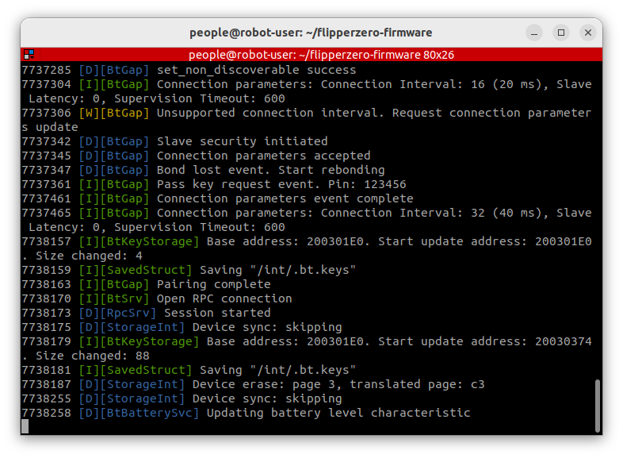Click the '[RpcSrv]' Session started line
The width and height of the screenshot is (623, 458).
[x=146, y=314]
